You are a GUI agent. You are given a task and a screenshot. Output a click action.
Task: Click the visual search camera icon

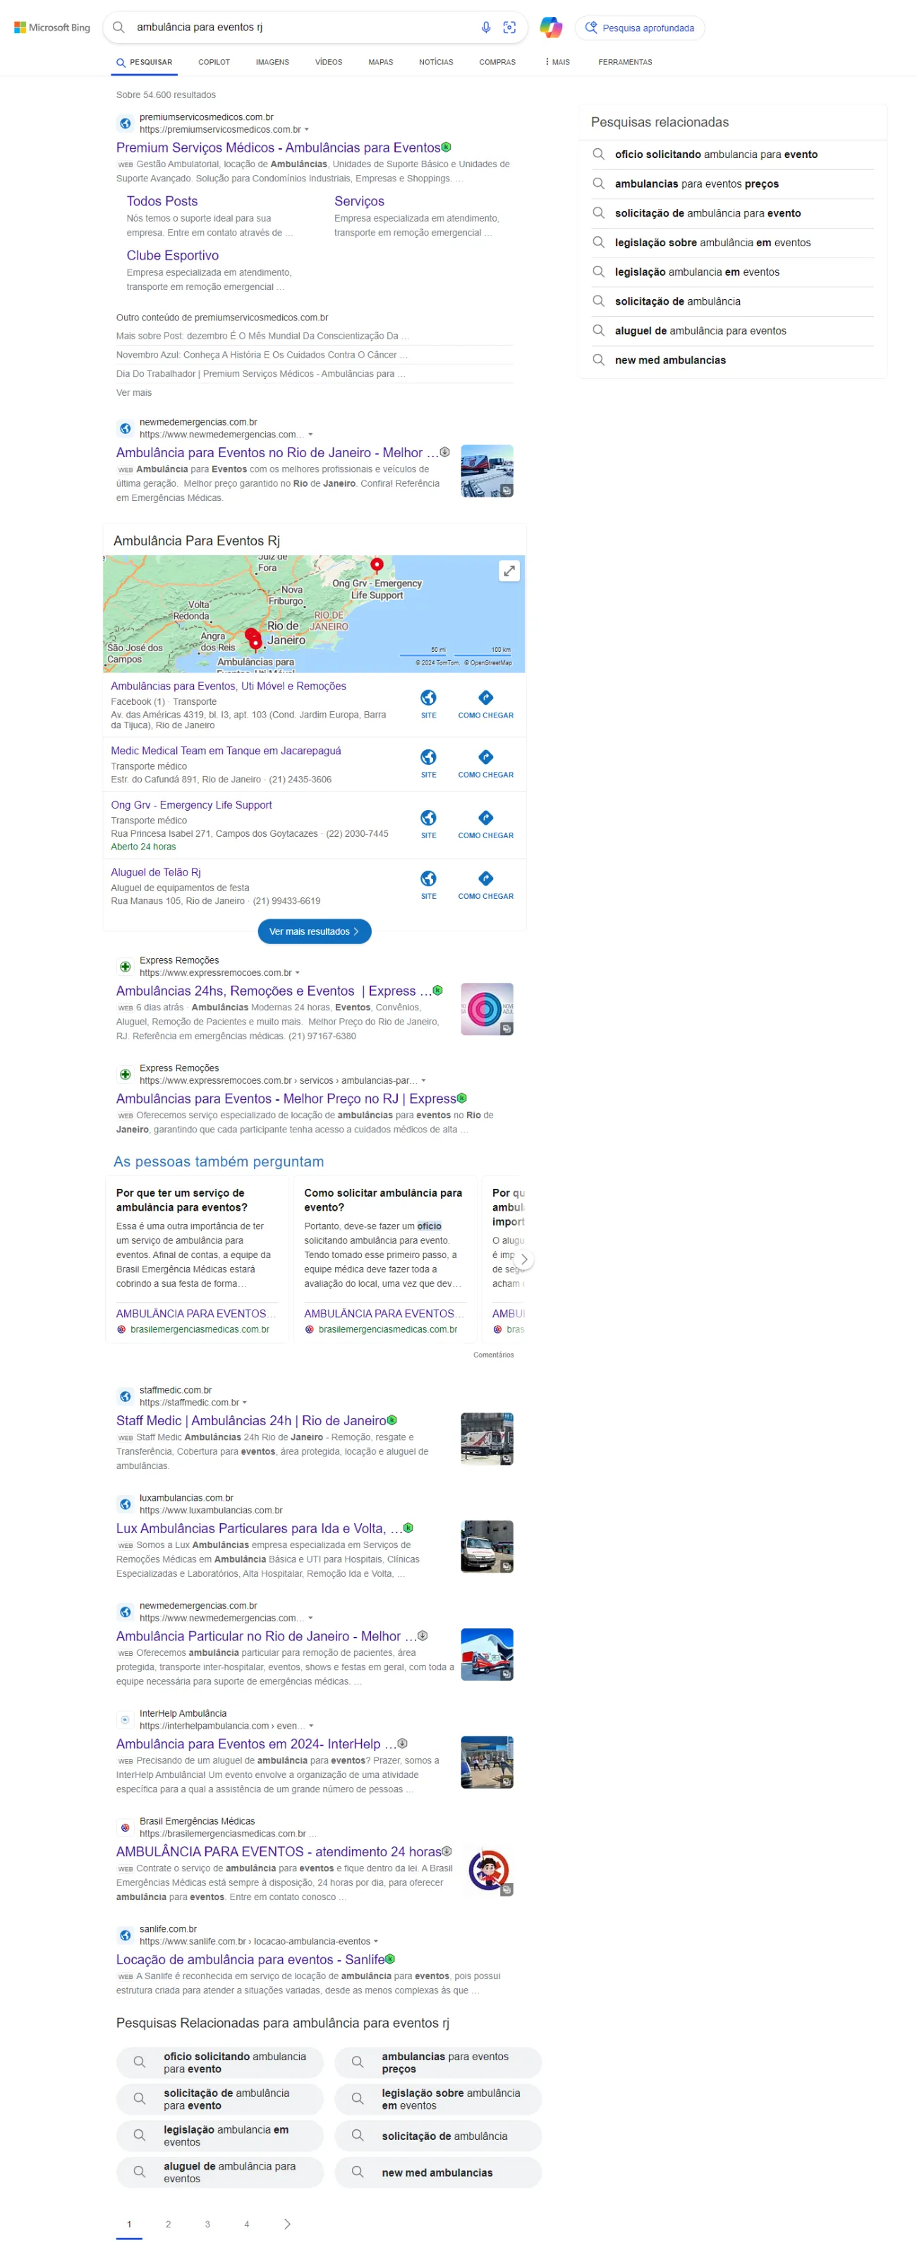509,28
